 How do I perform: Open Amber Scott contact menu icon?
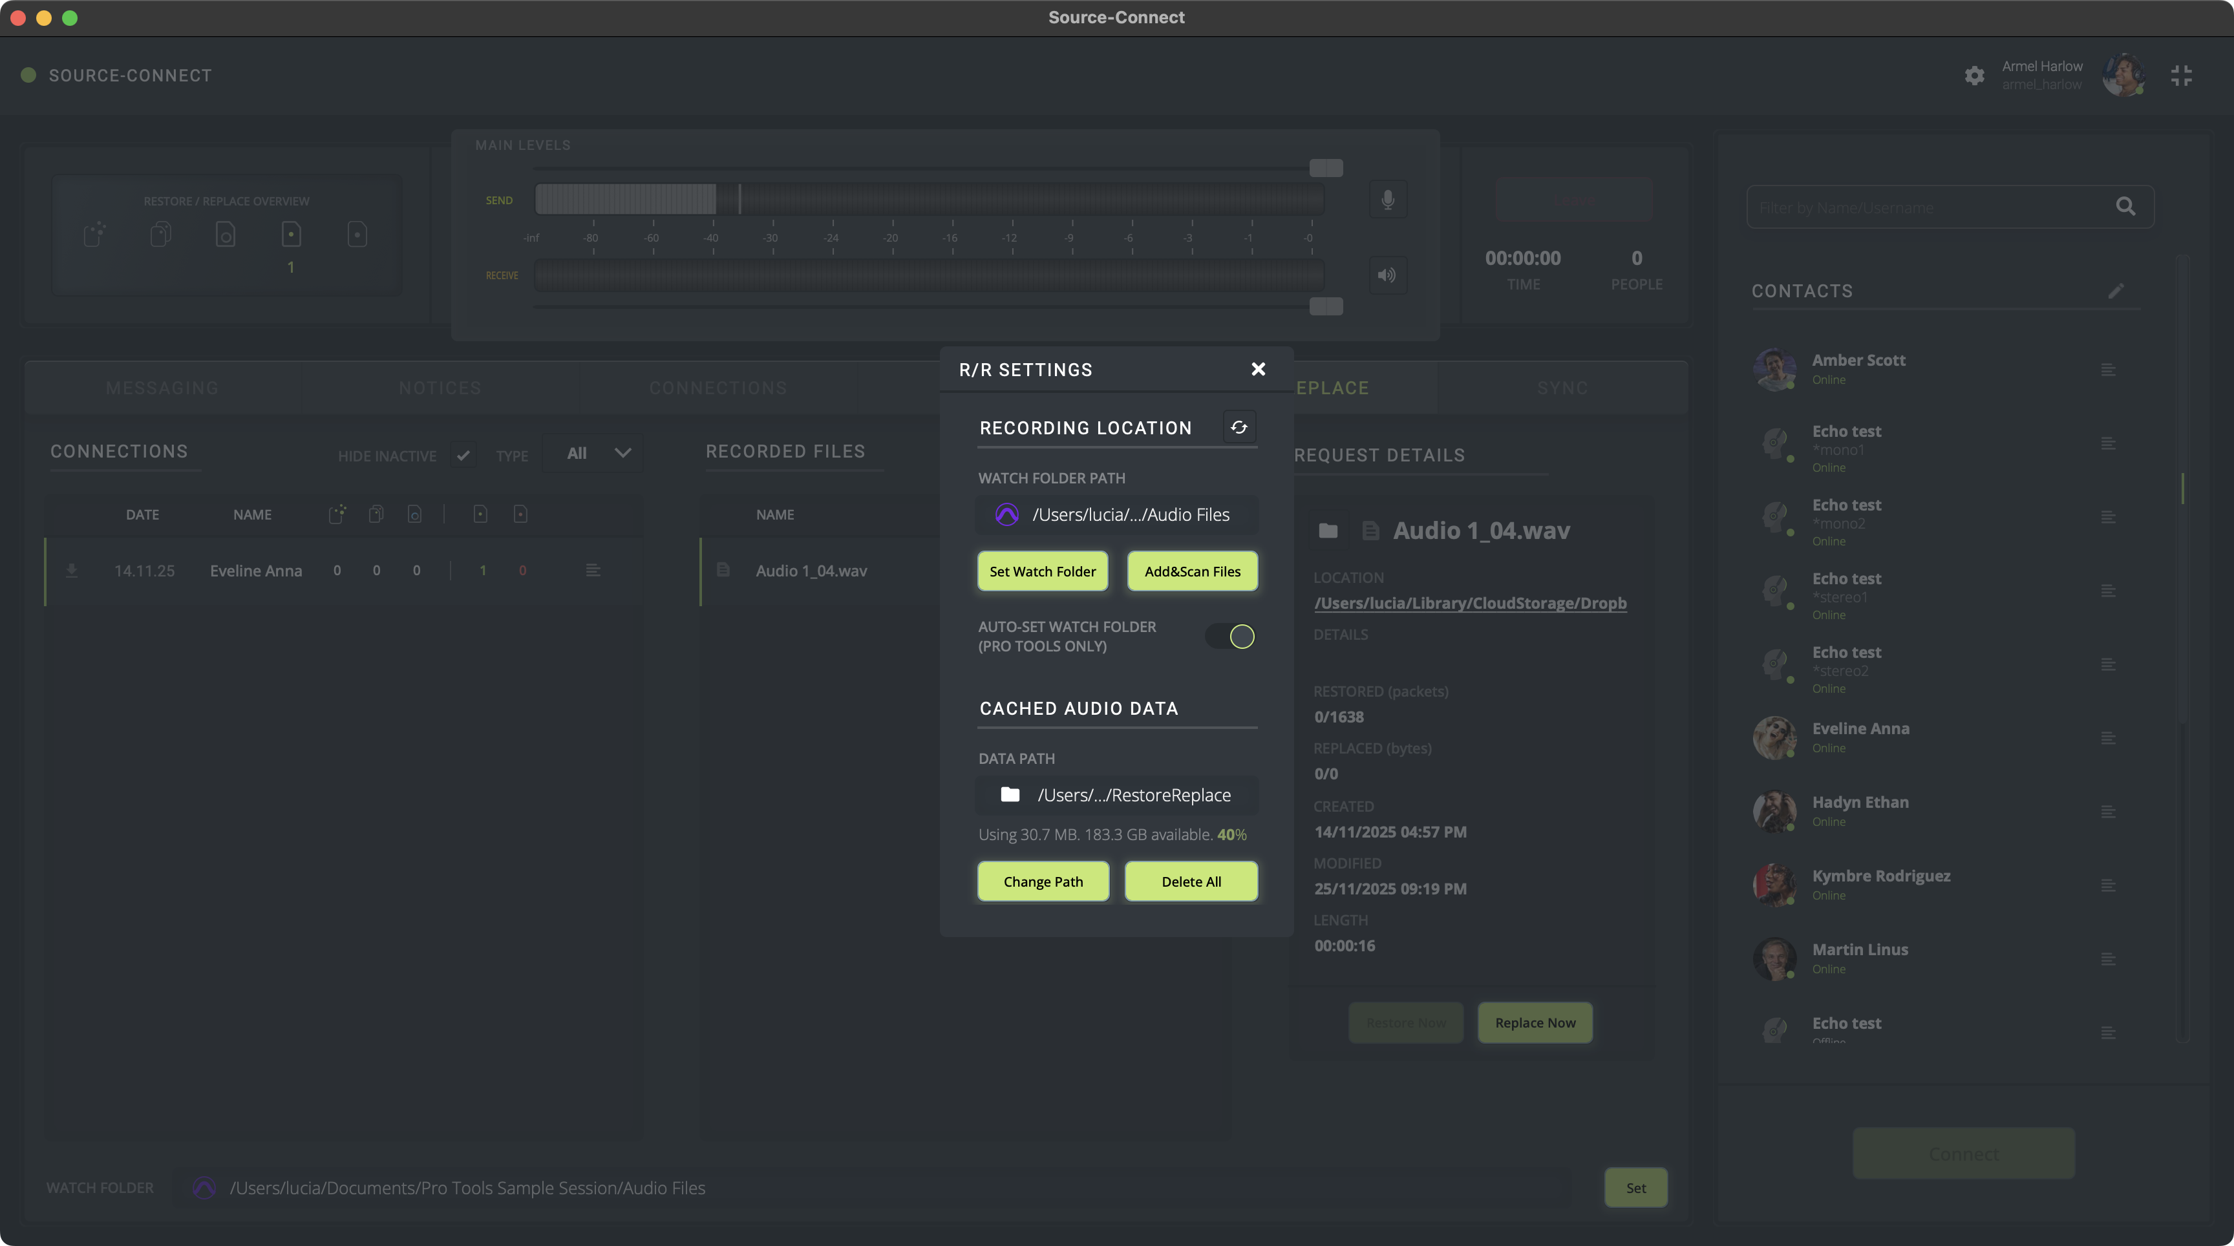2108,370
